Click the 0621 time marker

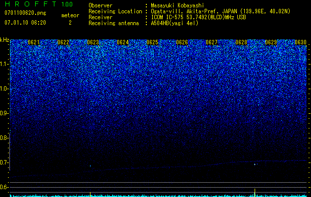(x=34, y=42)
